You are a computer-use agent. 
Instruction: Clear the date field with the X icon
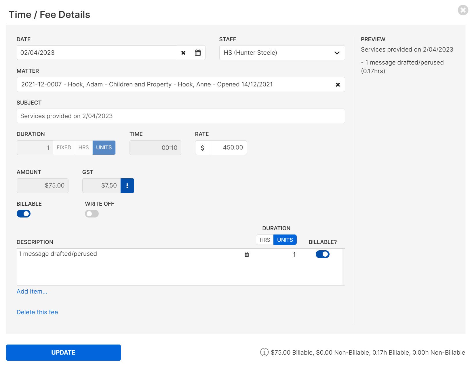pyautogui.click(x=183, y=53)
